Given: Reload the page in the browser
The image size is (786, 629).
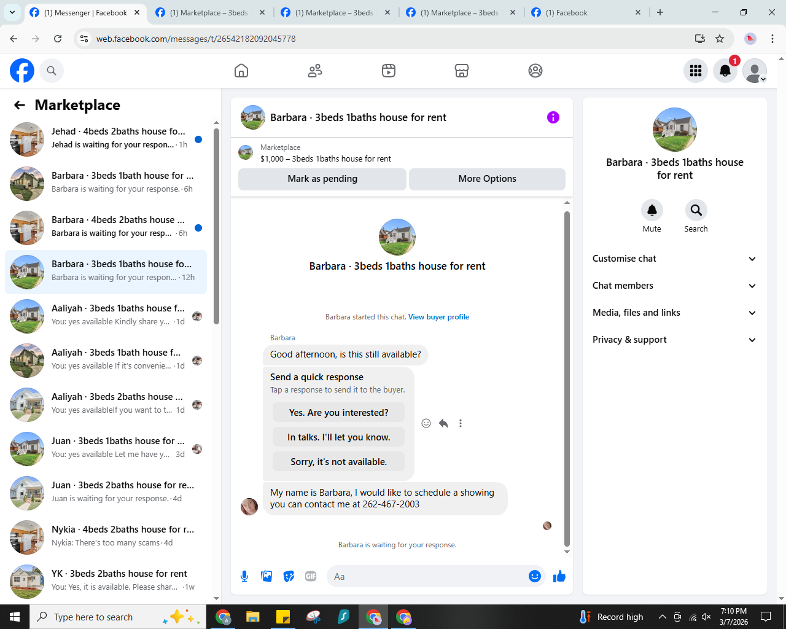Looking at the screenshot, I should point(58,39).
